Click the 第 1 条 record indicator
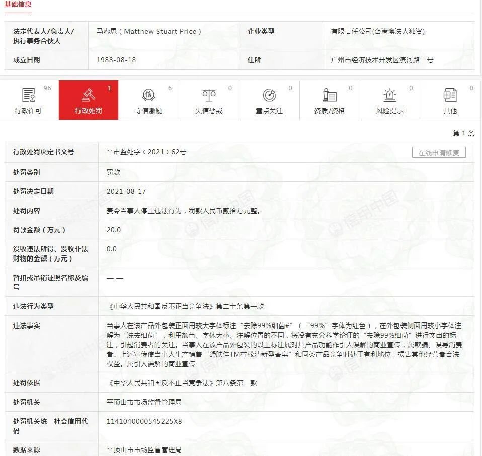Viewport: 482px width, 456px height. coord(463,132)
